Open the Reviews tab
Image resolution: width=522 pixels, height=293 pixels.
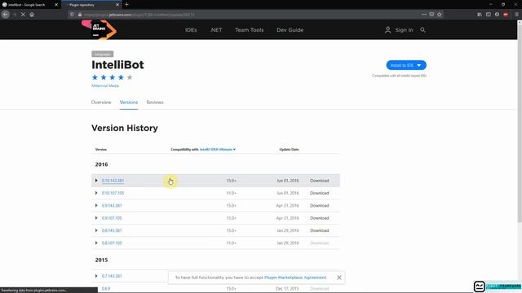point(155,103)
